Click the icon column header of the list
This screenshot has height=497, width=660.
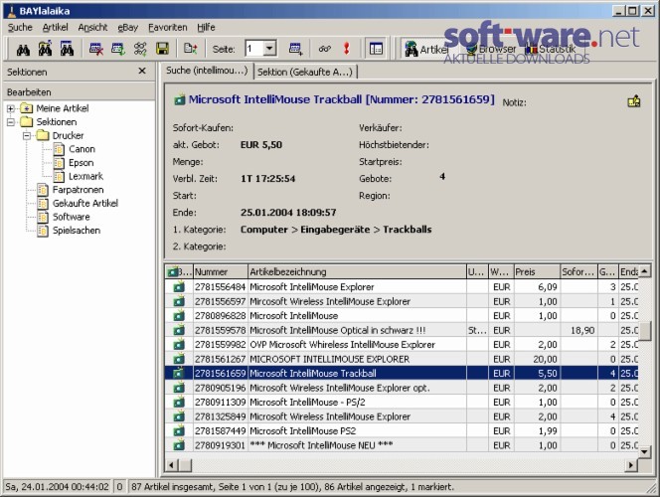coord(179,271)
